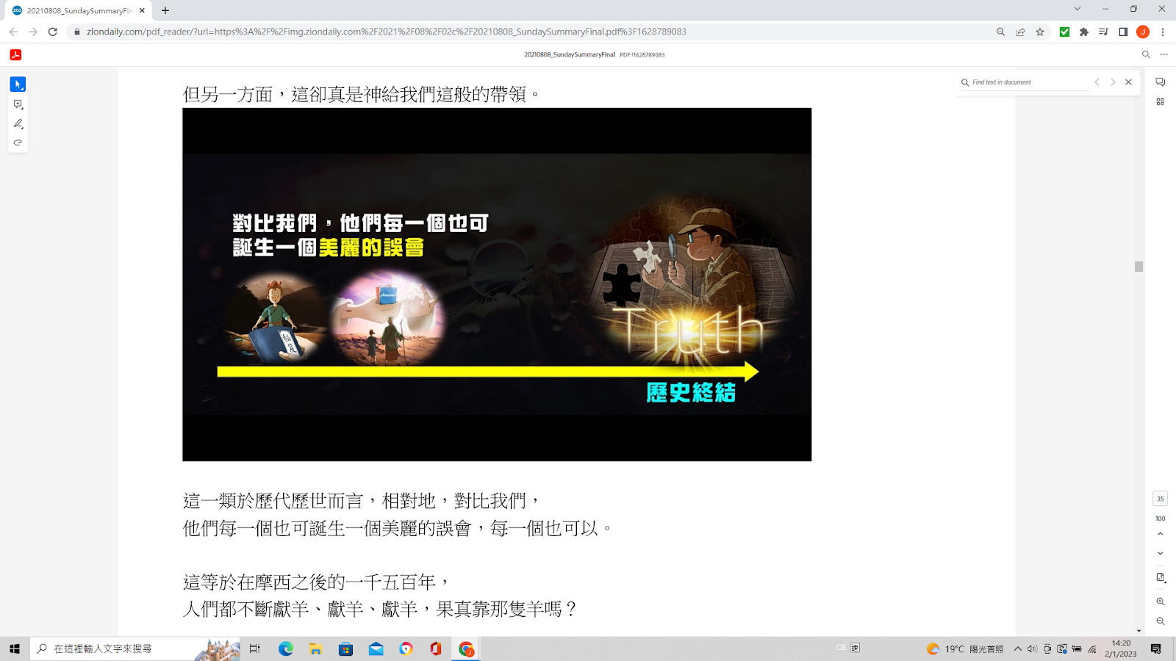Image resolution: width=1176 pixels, height=661 pixels.
Task: Open File Explorer from taskbar
Action: tap(316, 649)
